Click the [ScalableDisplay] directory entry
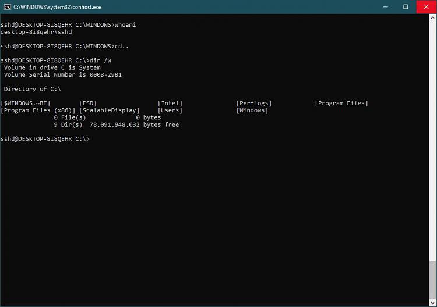Viewport: 437px width, 307px height. [x=110, y=110]
